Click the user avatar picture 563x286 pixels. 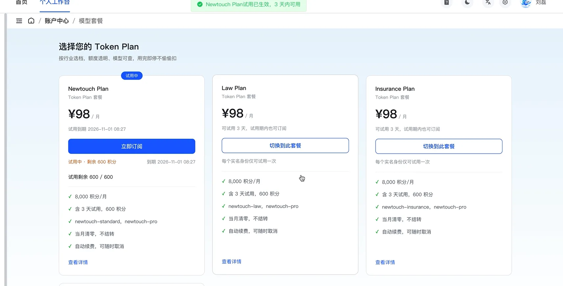[526, 3]
